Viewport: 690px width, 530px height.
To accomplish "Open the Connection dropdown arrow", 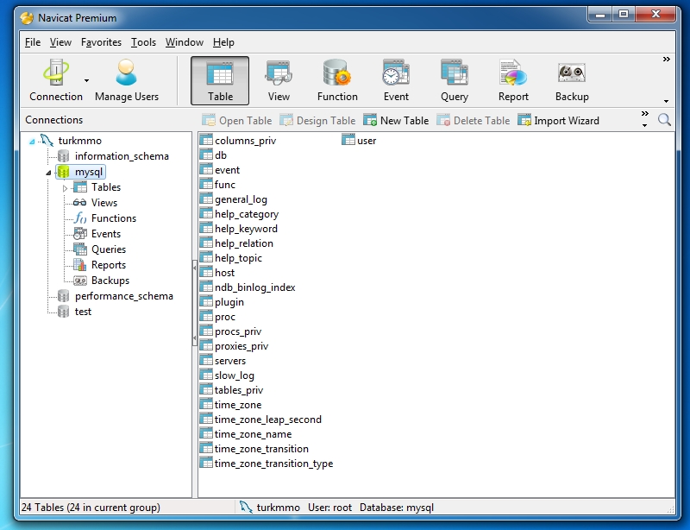I will 87,80.
